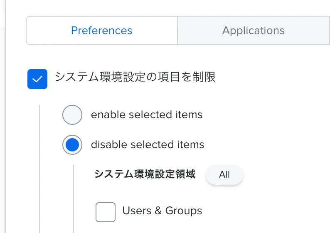This screenshot has height=233, width=330.
Task: Toggle the restrict System Preferences items option
Action: click(37, 79)
